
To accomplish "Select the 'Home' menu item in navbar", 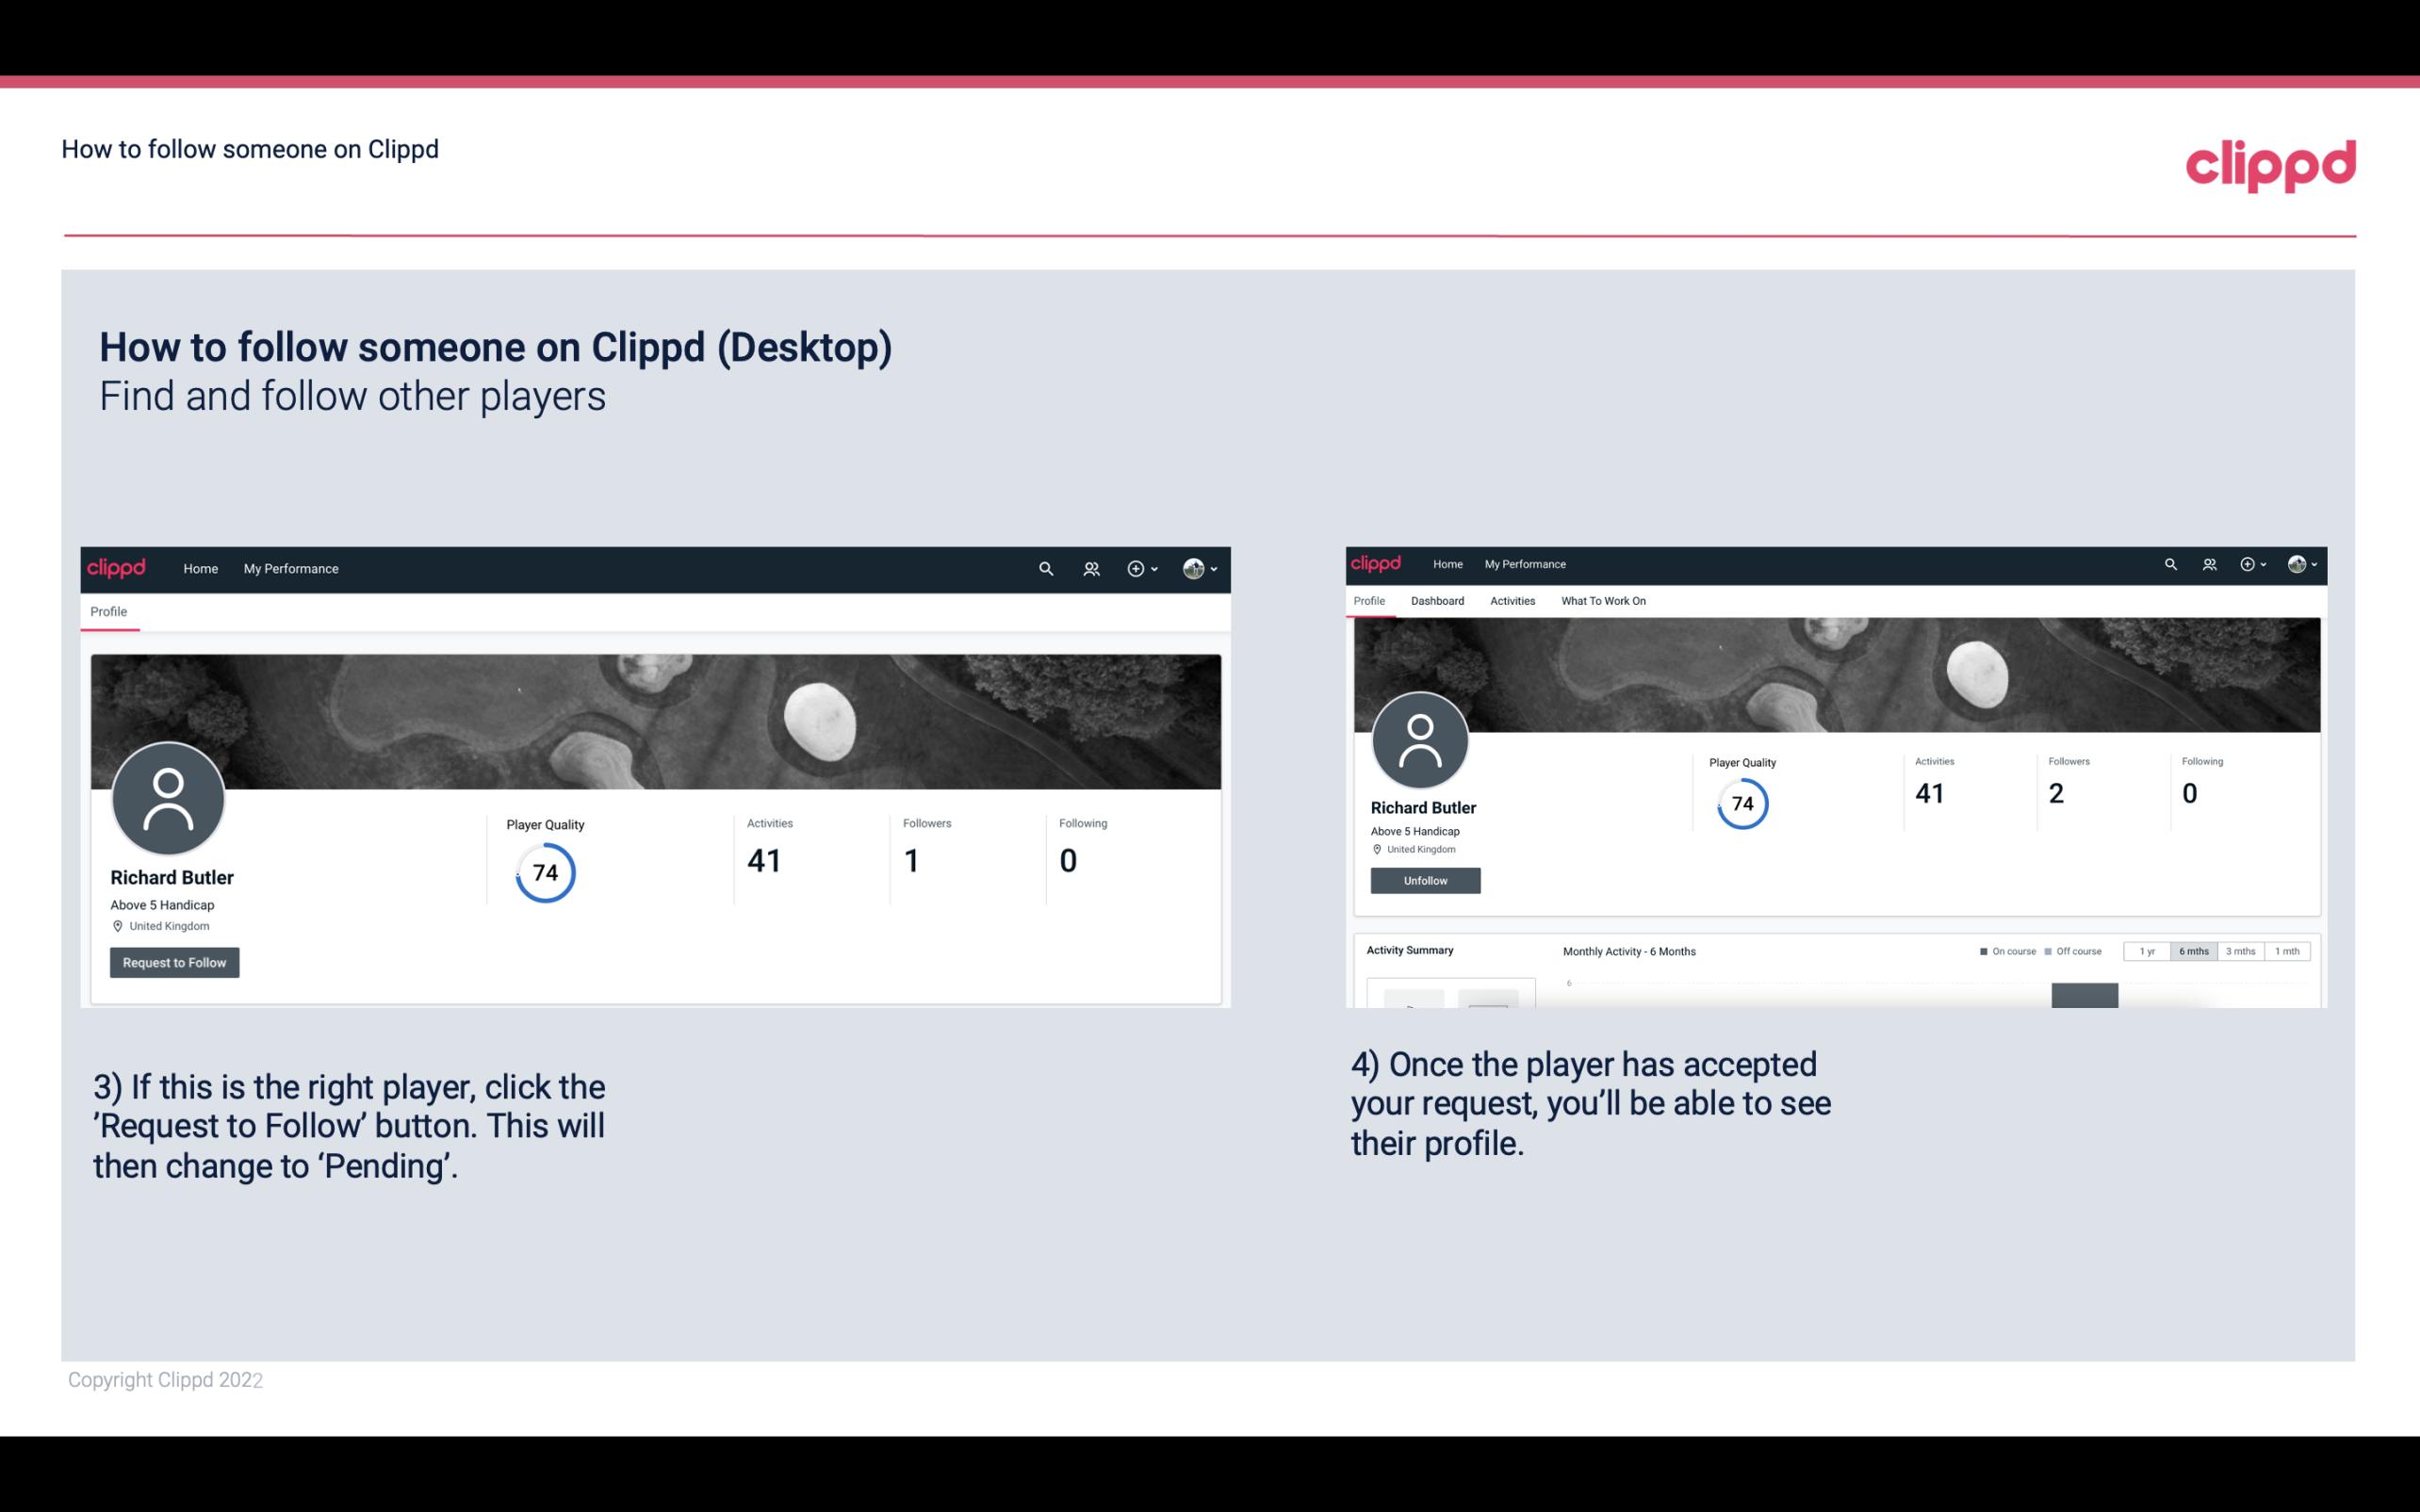I will click(x=199, y=568).
